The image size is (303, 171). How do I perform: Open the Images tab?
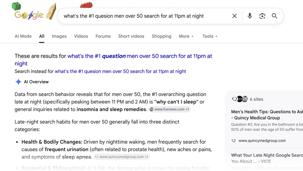pyautogui.click(x=59, y=36)
